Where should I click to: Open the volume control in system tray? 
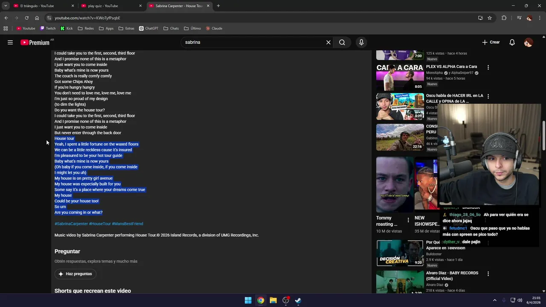520,300
